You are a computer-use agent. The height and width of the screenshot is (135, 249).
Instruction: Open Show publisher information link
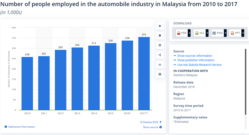click(x=195, y=60)
